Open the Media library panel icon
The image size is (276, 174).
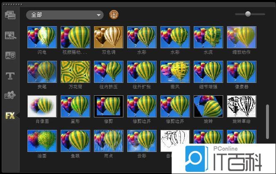click(10, 15)
